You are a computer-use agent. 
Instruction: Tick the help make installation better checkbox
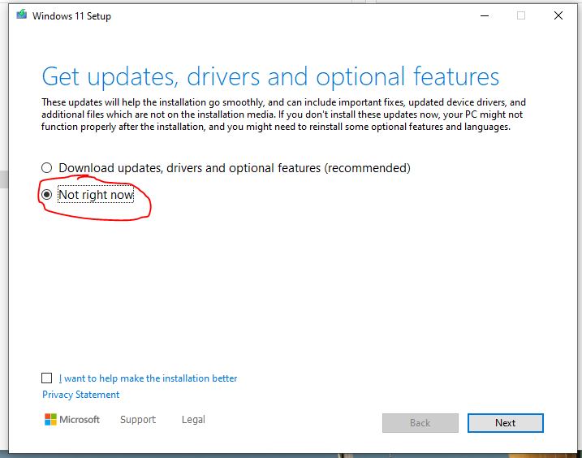(x=47, y=378)
